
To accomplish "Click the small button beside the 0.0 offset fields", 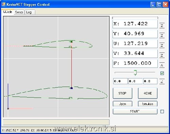I will coord(162,81).
